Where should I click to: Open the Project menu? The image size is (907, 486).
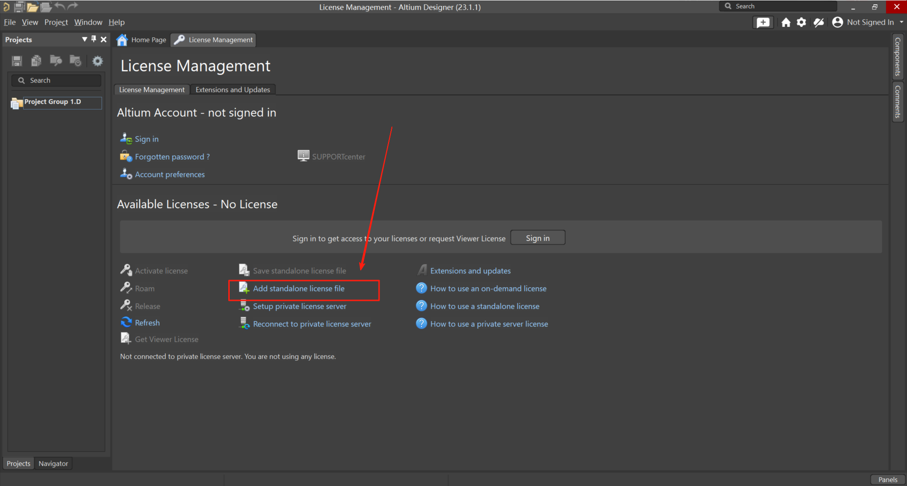click(56, 22)
